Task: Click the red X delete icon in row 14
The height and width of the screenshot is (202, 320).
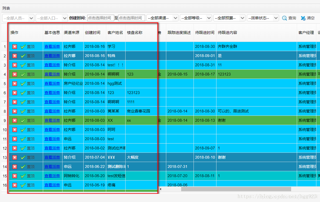Action: click(15, 167)
